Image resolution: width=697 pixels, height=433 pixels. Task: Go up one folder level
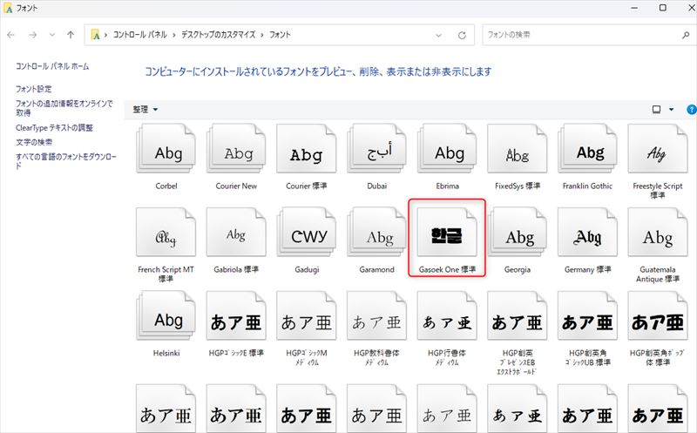[71, 35]
